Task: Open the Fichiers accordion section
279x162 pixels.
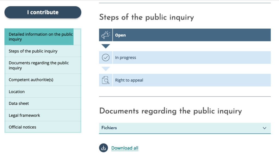Action: 185,128
